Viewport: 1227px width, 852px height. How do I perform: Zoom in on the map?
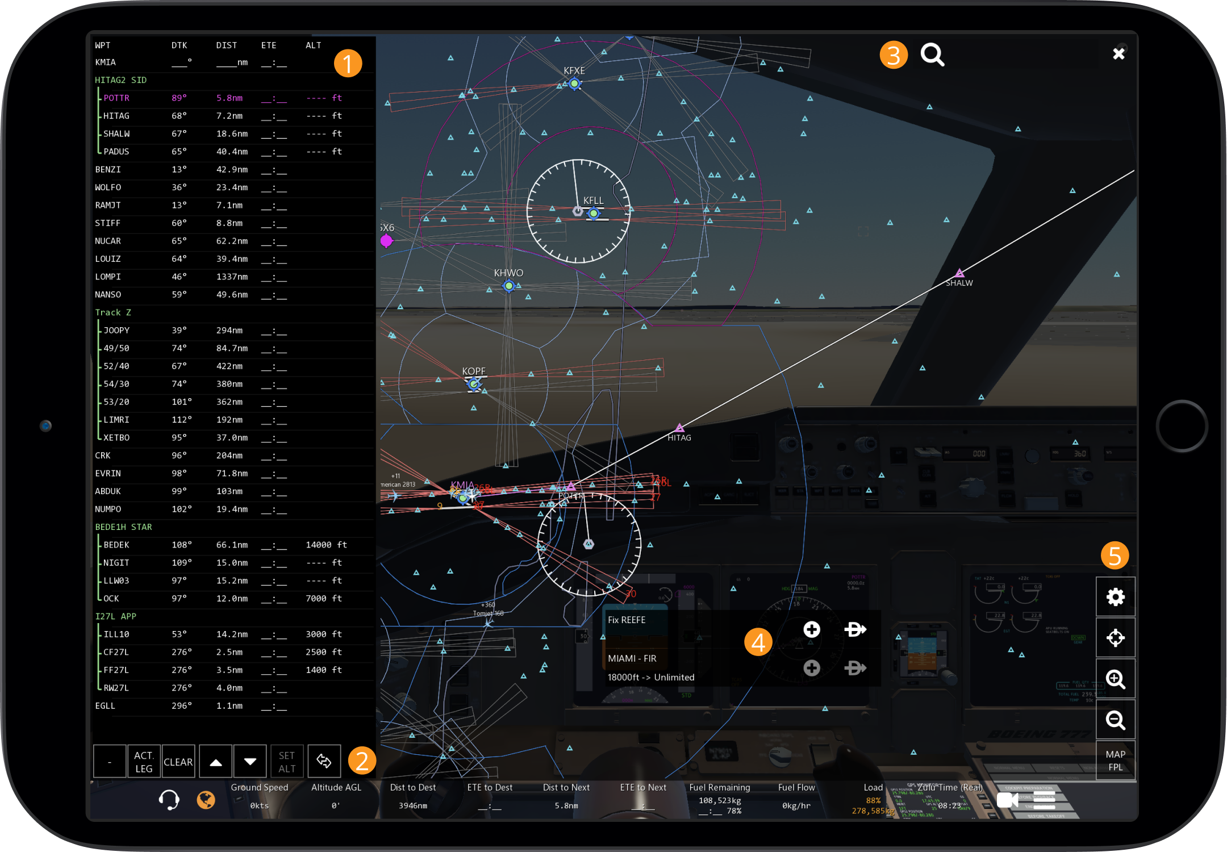coord(1115,678)
